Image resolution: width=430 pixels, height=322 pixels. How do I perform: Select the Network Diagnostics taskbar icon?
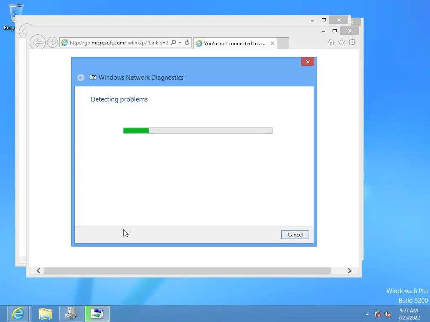97,314
